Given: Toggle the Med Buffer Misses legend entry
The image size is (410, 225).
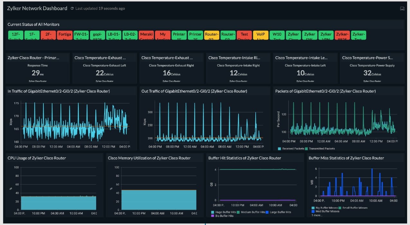Looking at the screenshot, I should point(325,211).
